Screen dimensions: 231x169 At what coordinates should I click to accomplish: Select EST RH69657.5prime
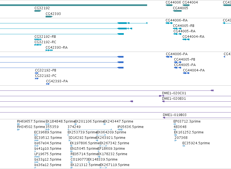[x=31, y=121]
